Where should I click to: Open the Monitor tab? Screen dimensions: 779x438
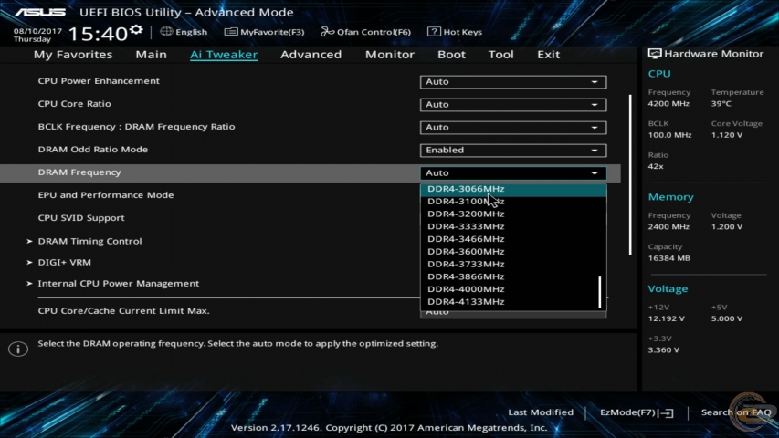point(389,54)
